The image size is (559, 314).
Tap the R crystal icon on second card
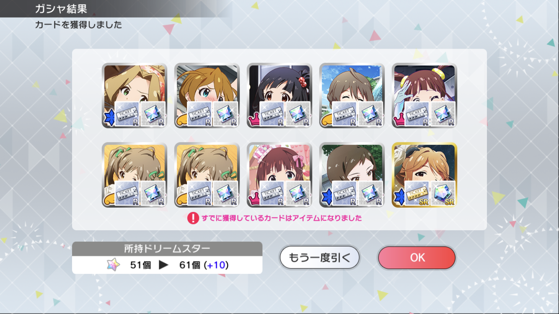pos(225,114)
